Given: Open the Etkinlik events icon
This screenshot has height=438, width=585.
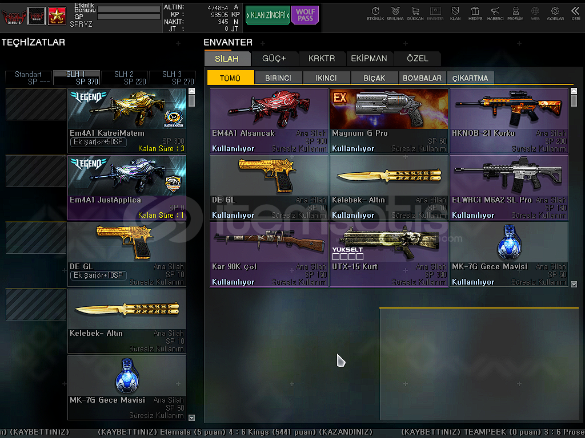Looking at the screenshot, I should coord(375,14).
